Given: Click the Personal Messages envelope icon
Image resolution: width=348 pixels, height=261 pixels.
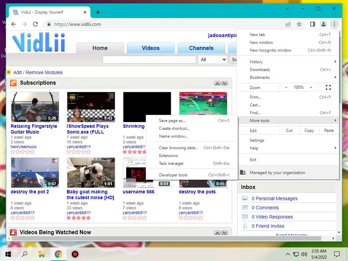Looking at the screenshot, I should click(245, 198).
